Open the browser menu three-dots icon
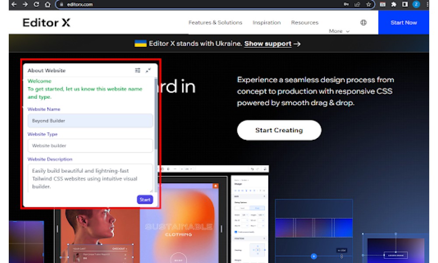The width and height of the screenshot is (438, 263). pos(427,4)
